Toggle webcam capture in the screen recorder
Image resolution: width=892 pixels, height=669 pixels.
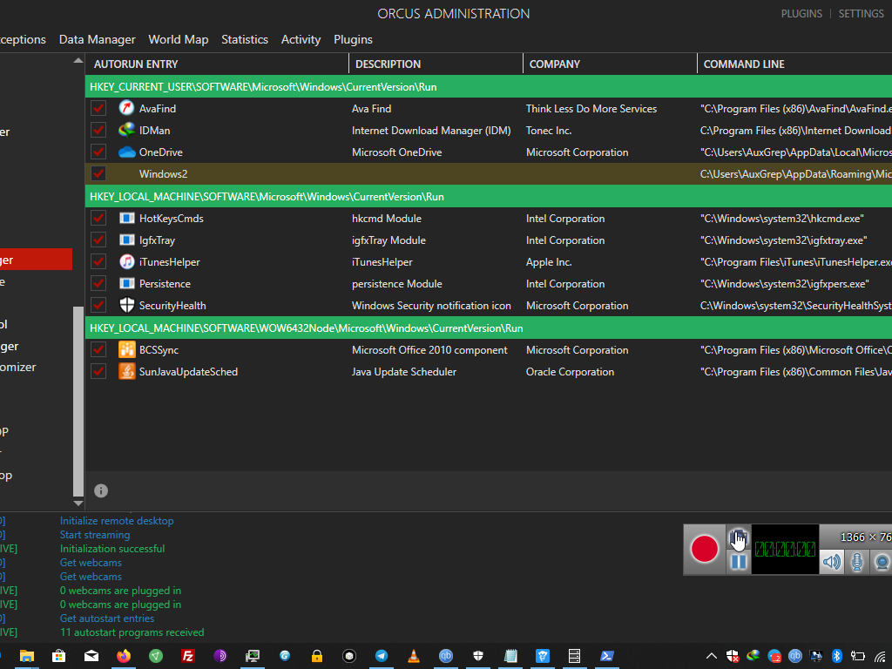pyautogui.click(x=882, y=562)
